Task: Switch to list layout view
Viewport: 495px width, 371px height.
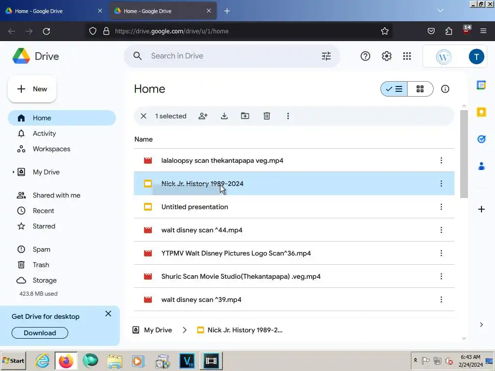Action: pyautogui.click(x=394, y=89)
